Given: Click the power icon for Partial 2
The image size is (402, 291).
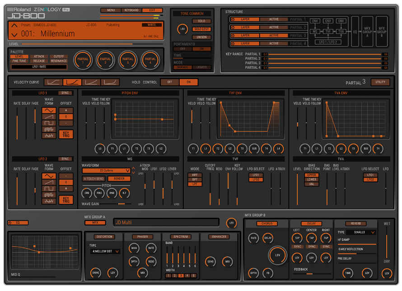Looking at the screenshot, I should [233, 27].
